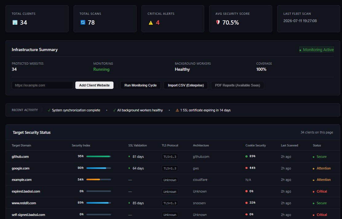Click the snooserv architecture cell
This screenshot has height=219, width=342.
tap(199, 203)
